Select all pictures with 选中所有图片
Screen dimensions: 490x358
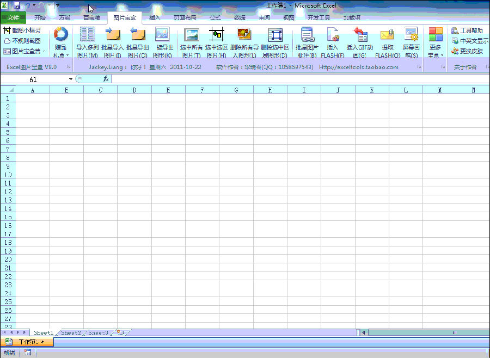pyautogui.click(x=191, y=35)
